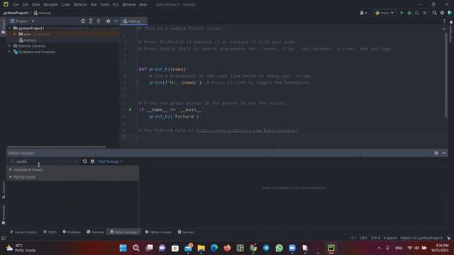
Task: Run the main configuration with green play button
Action: pyautogui.click(x=402, y=13)
